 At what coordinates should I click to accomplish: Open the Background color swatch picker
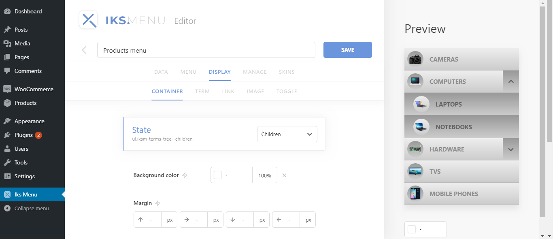click(x=218, y=175)
